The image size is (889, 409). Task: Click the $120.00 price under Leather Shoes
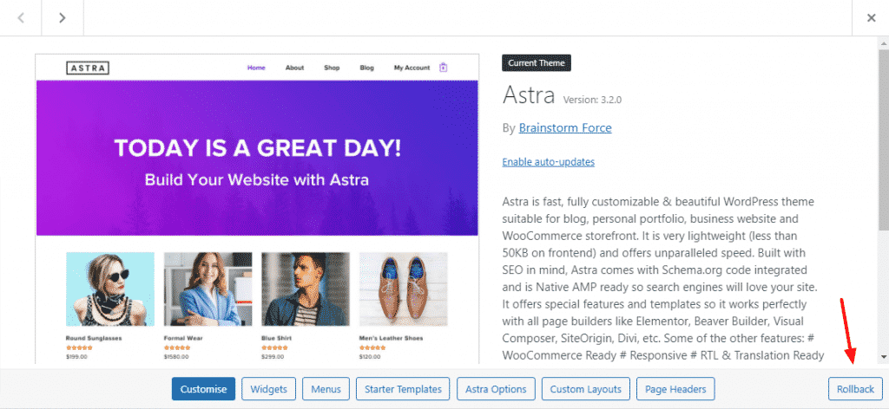[370, 357]
